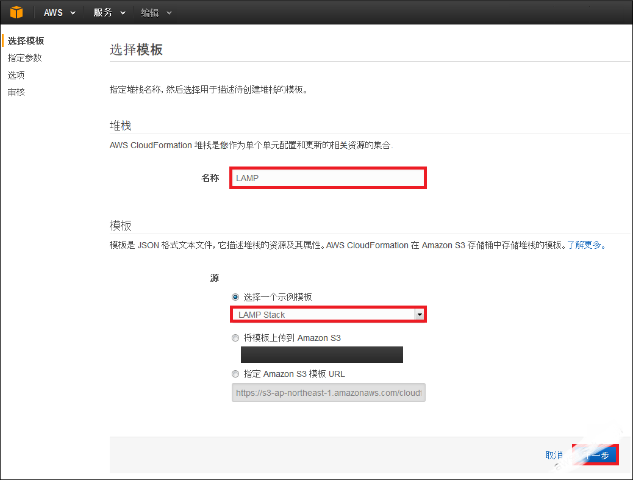The width and height of the screenshot is (633, 480).
Task: Go to the 选项 step
Action: coord(16,75)
